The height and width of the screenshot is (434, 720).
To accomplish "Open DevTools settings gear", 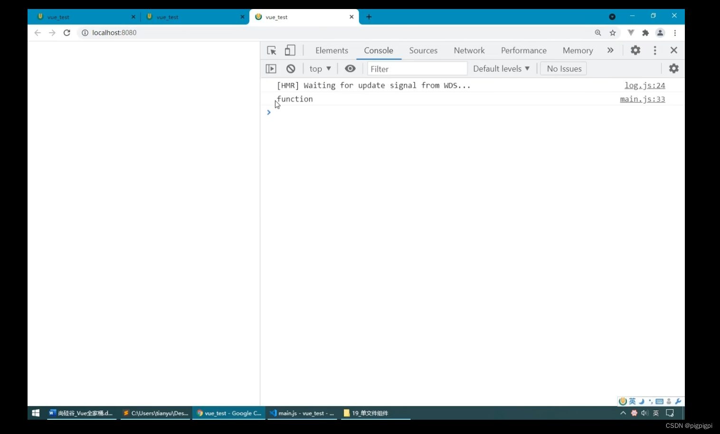I will pyautogui.click(x=635, y=50).
